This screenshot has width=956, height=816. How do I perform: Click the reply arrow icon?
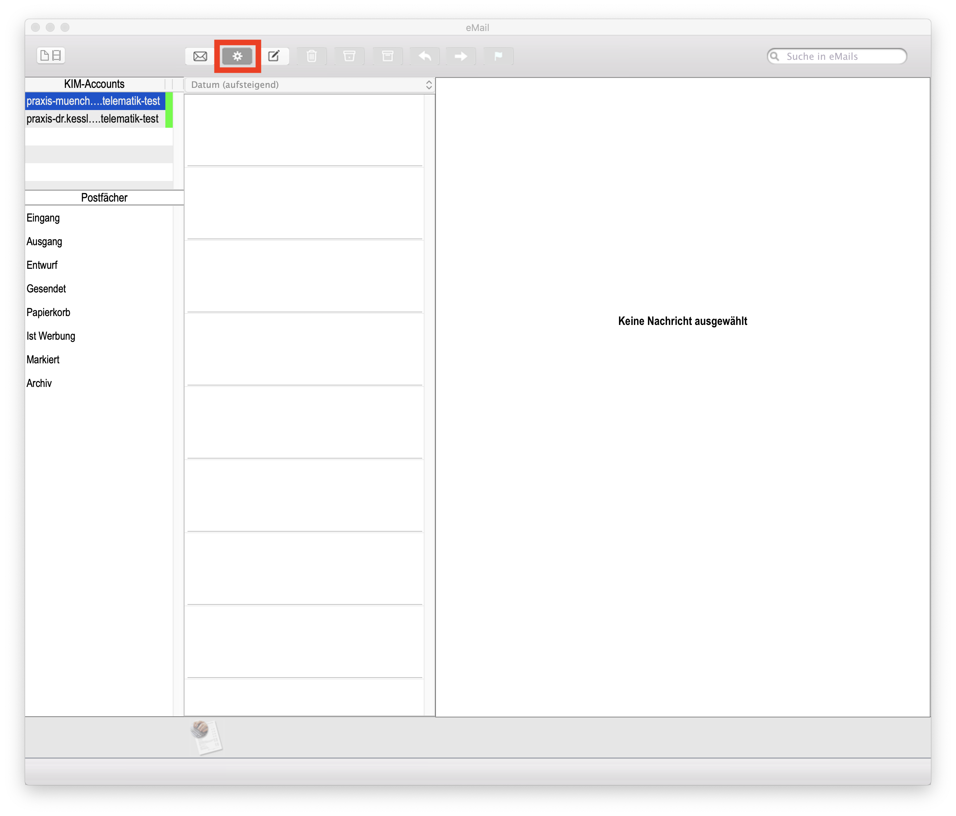[x=424, y=56]
